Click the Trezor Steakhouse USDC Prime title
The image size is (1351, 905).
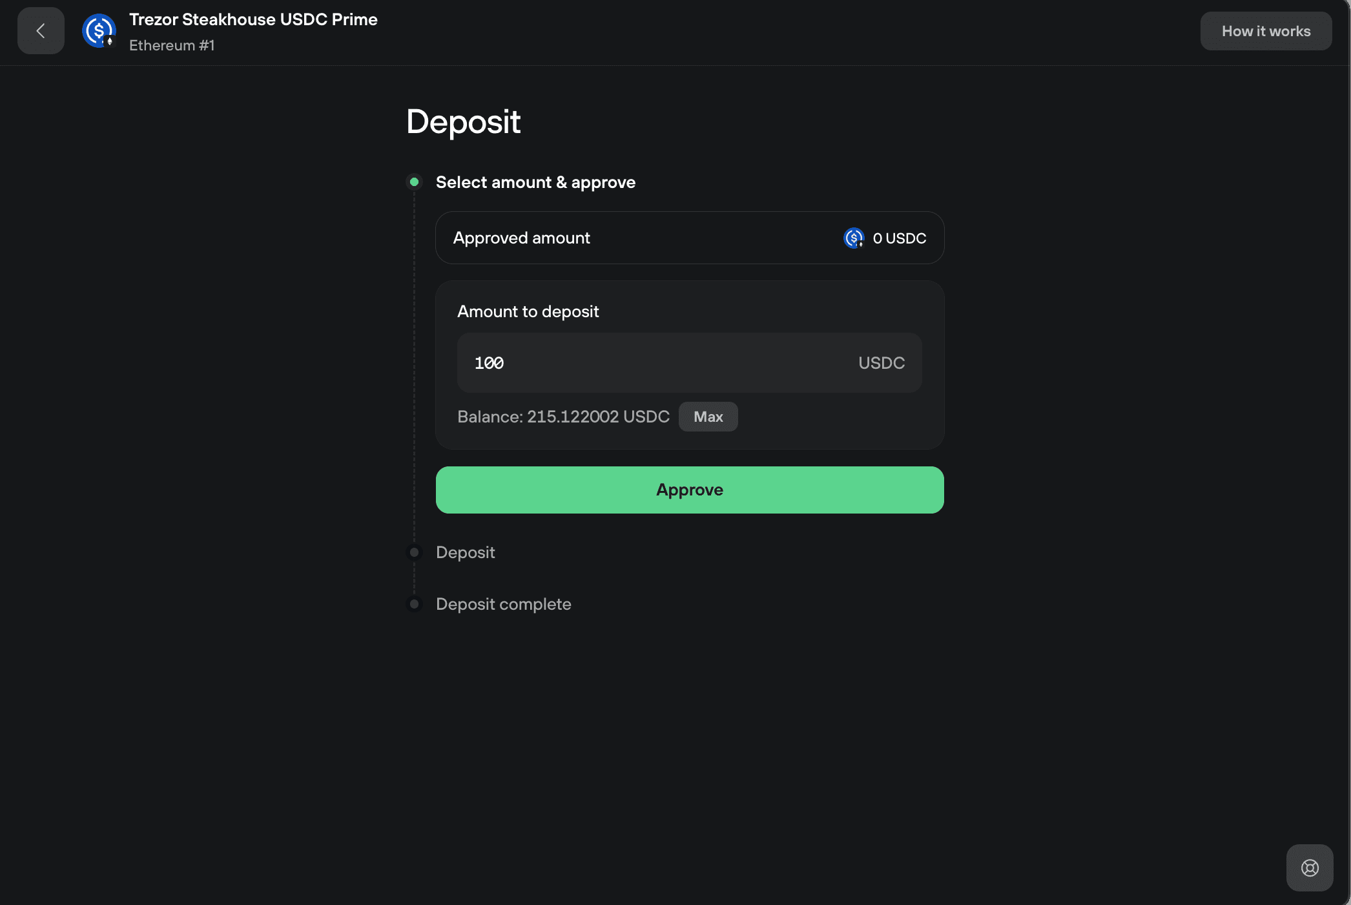253,19
